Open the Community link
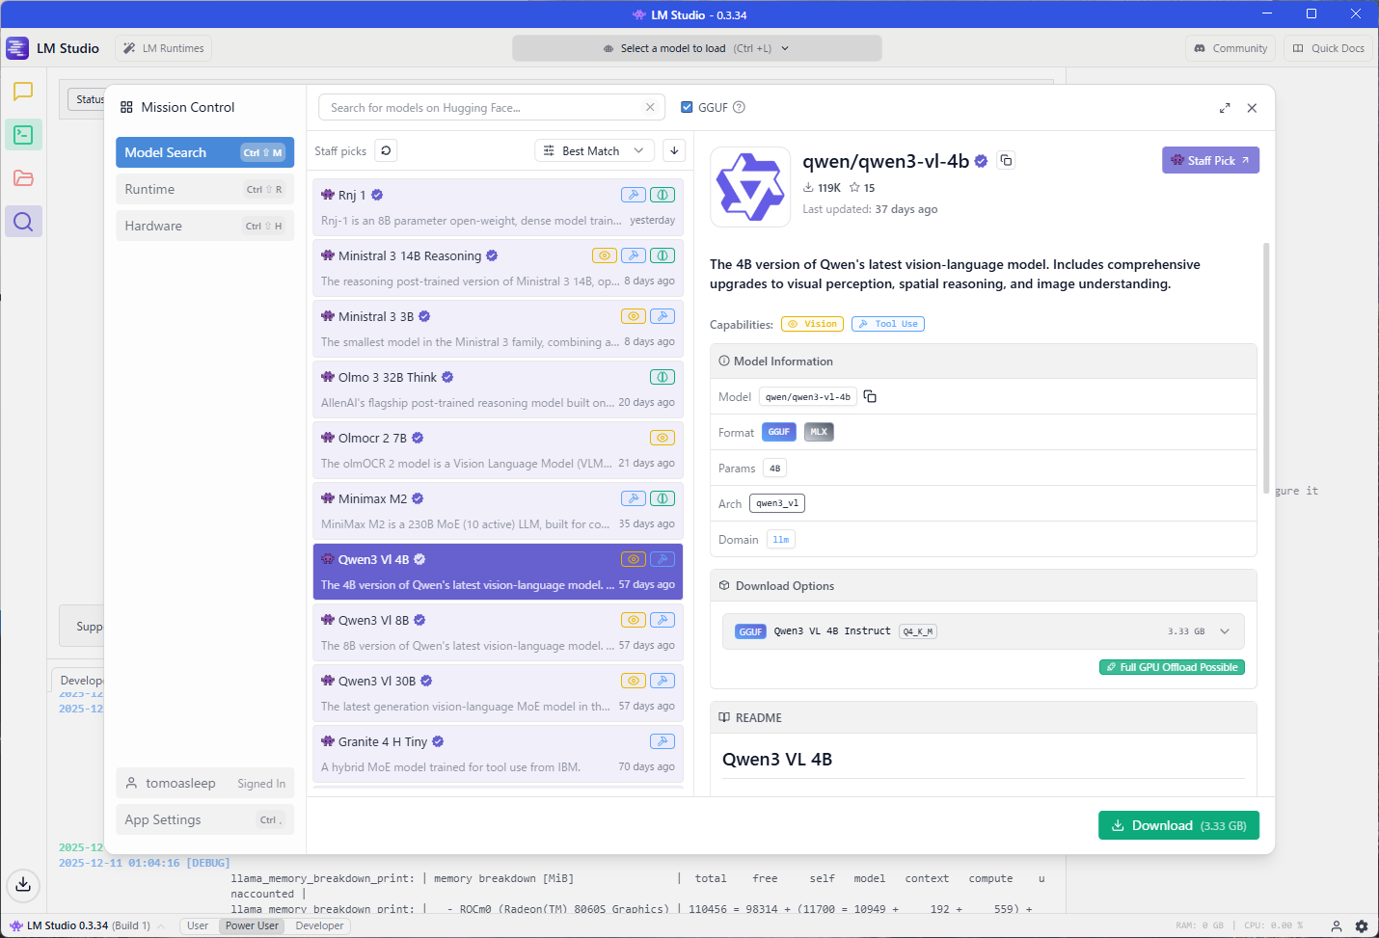This screenshot has height=938, width=1379. [1230, 48]
